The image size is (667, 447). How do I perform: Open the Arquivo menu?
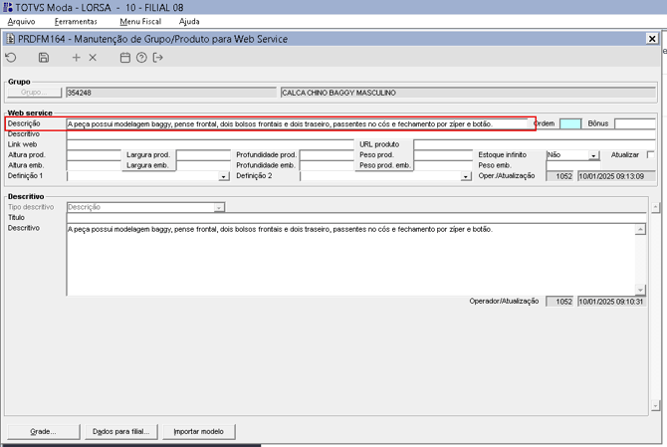[21, 21]
